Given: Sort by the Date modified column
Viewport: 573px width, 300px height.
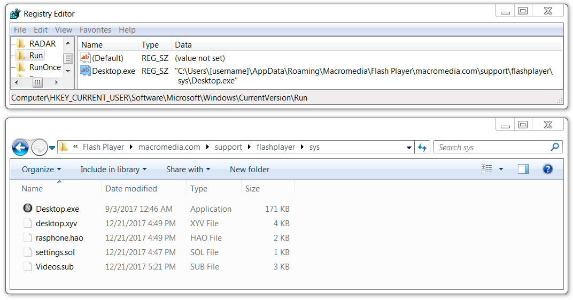Looking at the screenshot, I should (131, 189).
